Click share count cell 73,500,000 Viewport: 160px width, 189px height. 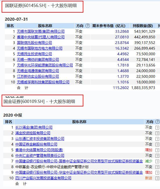(x=146, y=54)
